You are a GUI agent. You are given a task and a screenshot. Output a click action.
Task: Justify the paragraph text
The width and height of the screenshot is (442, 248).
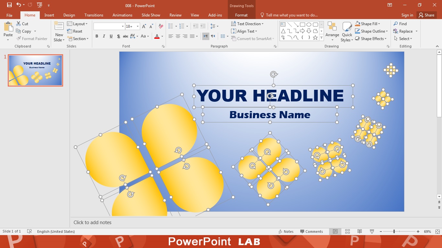192,36
